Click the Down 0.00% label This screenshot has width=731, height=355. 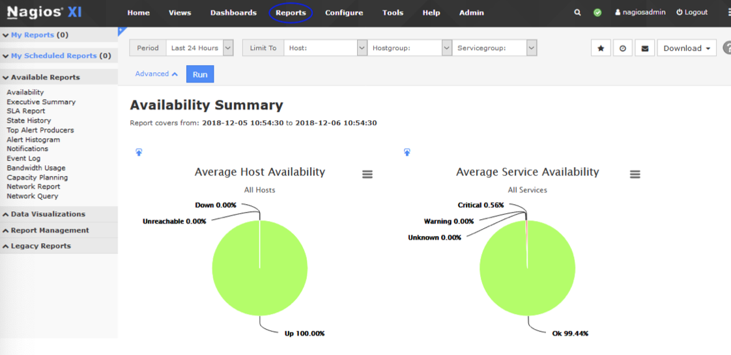pos(216,205)
